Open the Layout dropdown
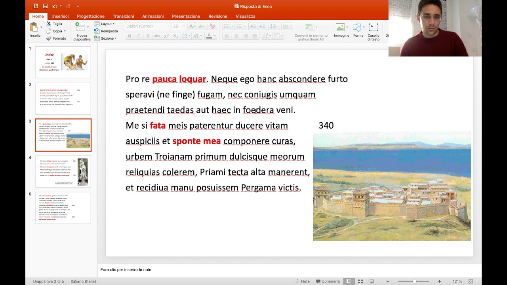Image resolution: width=507 pixels, height=285 pixels. [x=105, y=24]
